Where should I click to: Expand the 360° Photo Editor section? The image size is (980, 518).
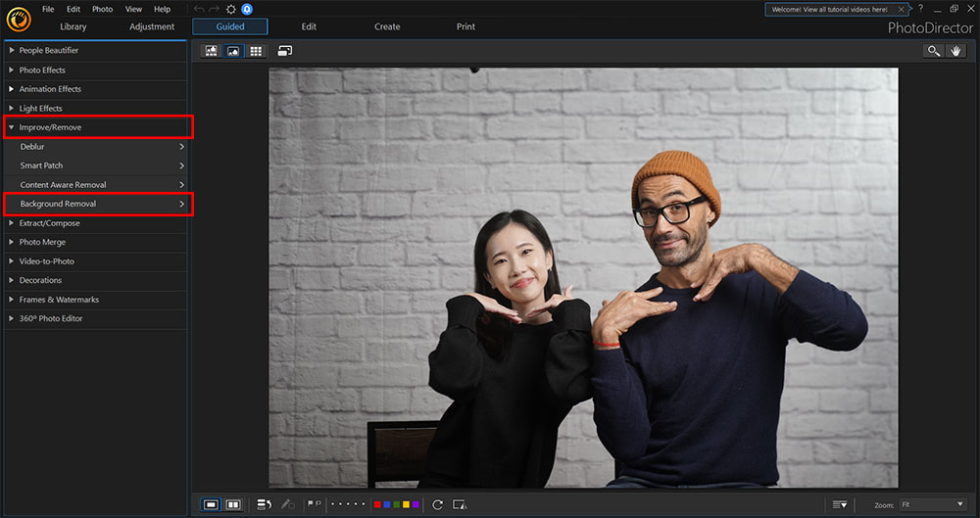coord(96,318)
